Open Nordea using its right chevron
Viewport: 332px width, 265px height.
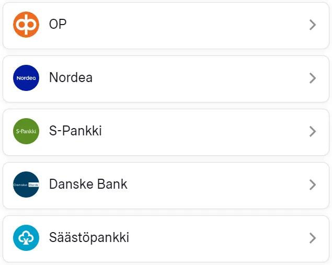313,78
